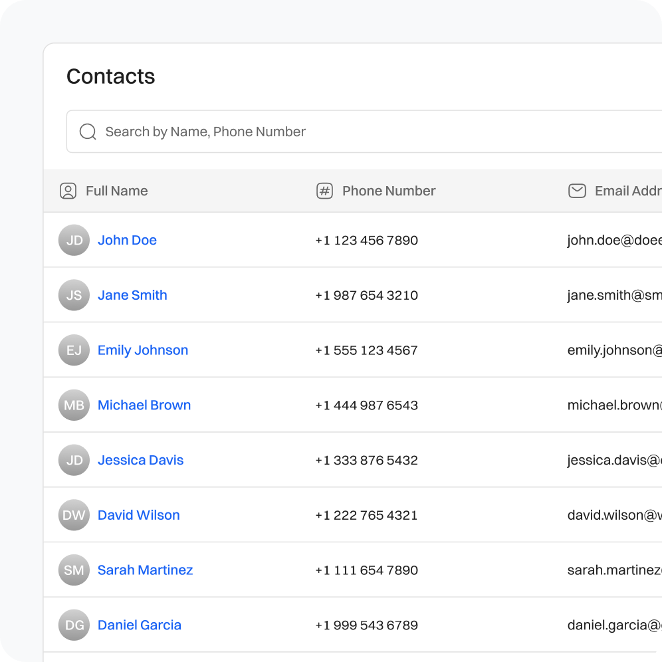The height and width of the screenshot is (662, 662).
Task: Open the John Doe contact link
Action: [x=127, y=240]
